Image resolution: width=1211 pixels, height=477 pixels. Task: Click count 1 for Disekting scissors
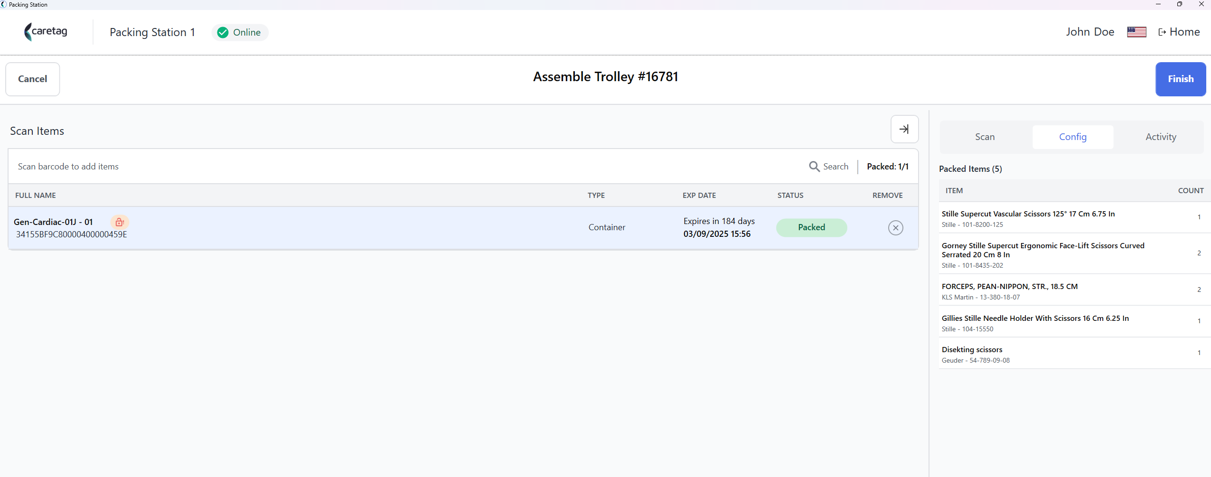coord(1199,353)
